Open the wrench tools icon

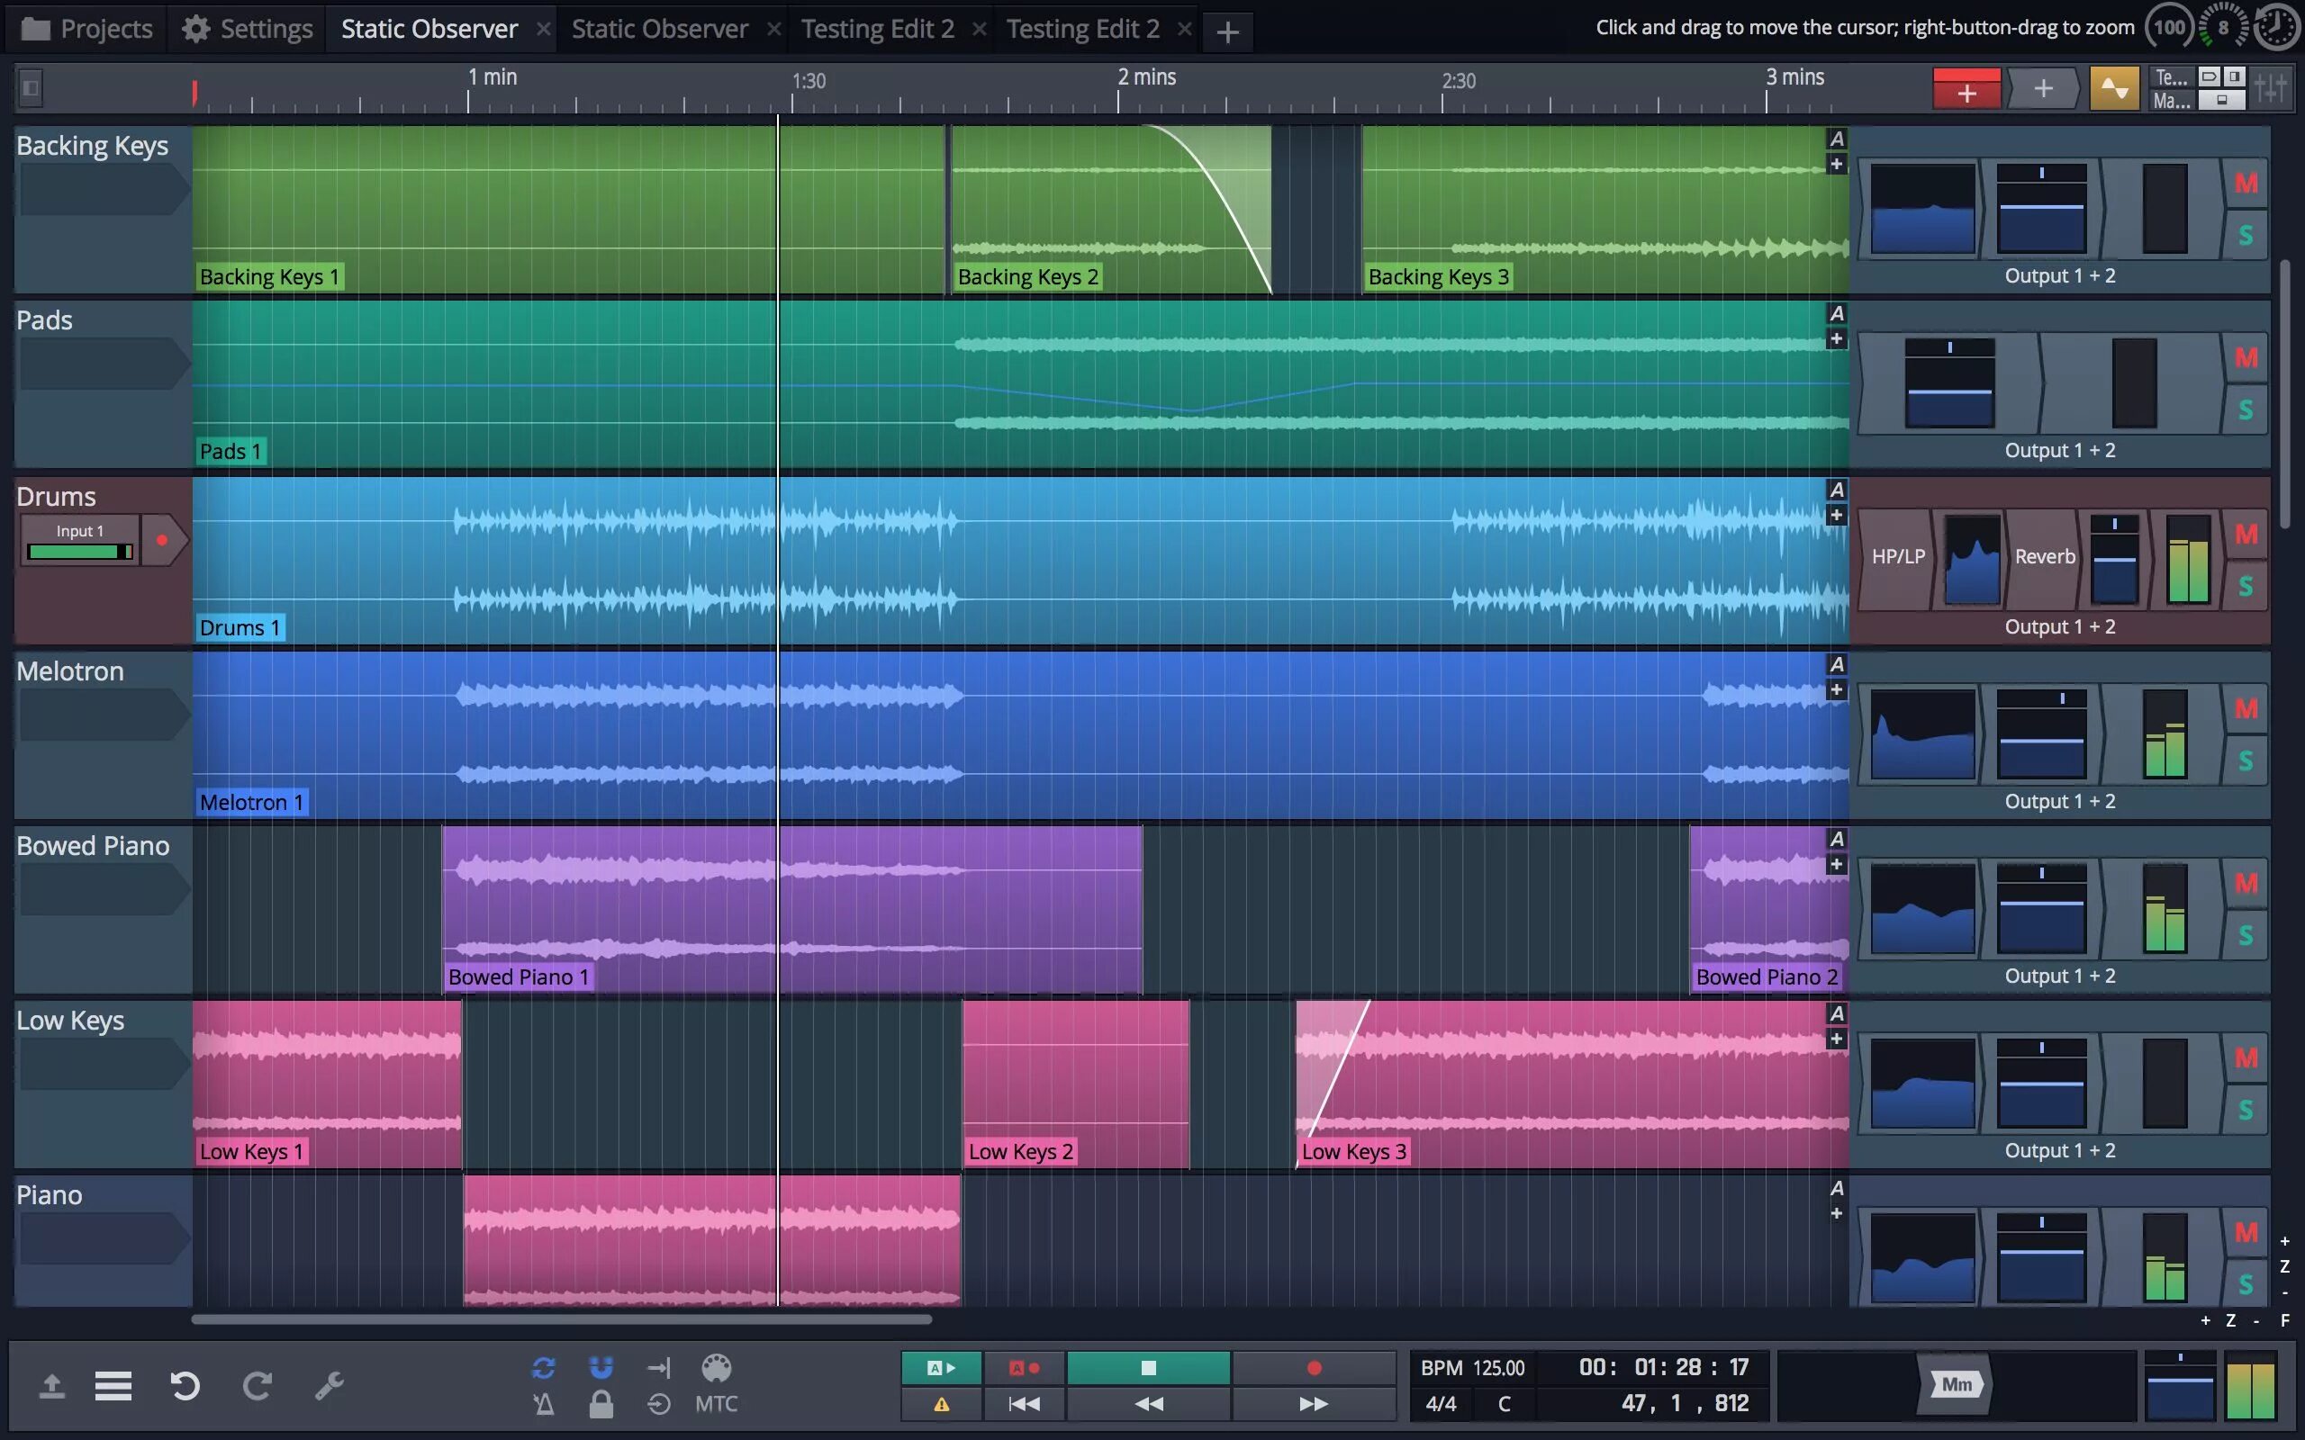point(329,1386)
